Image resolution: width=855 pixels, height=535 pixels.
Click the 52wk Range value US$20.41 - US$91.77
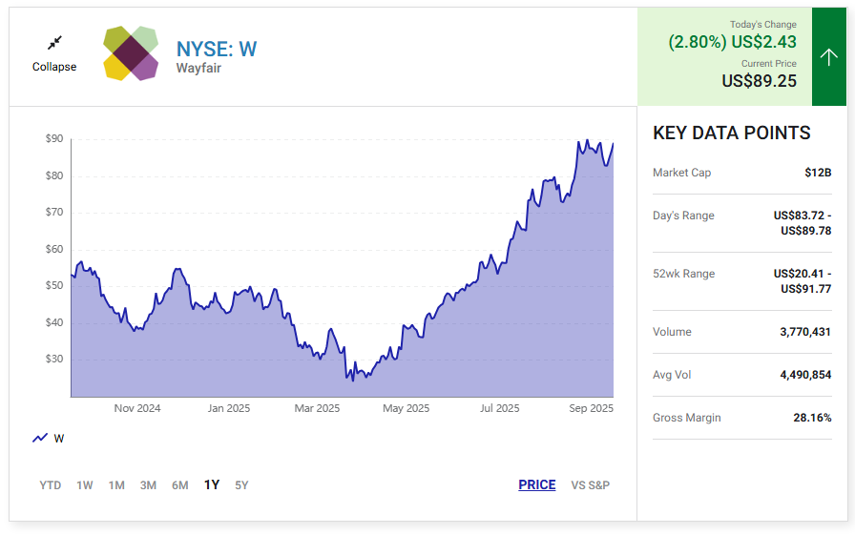coord(803,281)
